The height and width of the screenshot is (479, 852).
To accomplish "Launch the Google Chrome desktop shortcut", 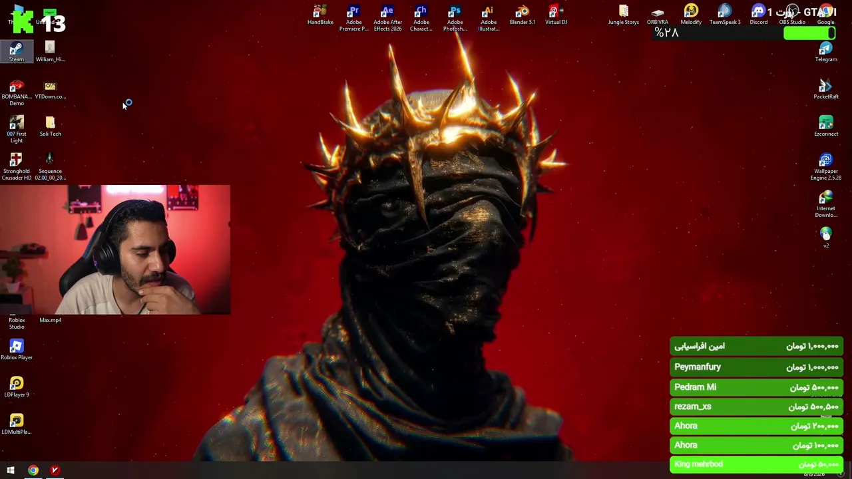I will 826,15.
